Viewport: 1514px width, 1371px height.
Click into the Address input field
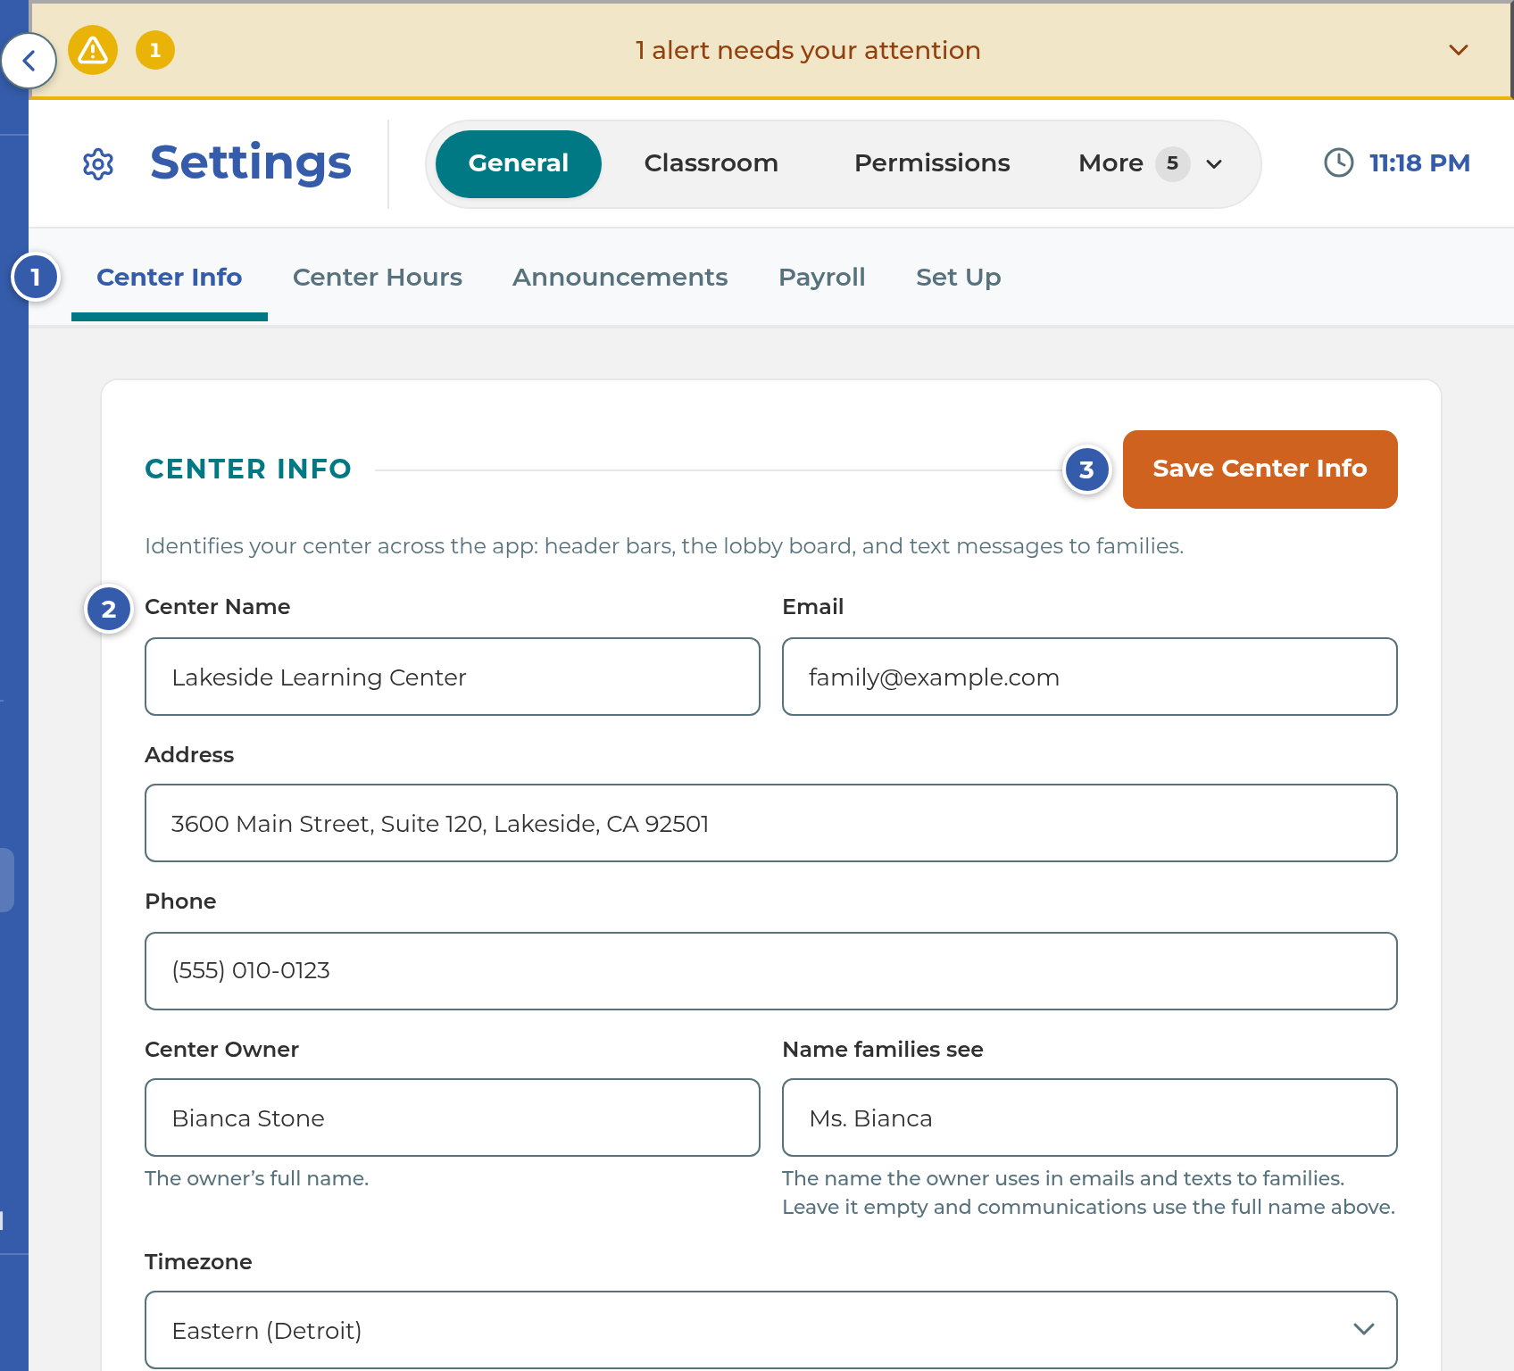coord(771,823)
